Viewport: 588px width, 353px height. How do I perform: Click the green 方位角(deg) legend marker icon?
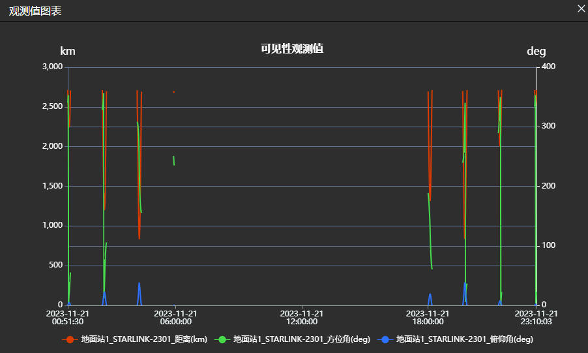click(x=223, y=339)
